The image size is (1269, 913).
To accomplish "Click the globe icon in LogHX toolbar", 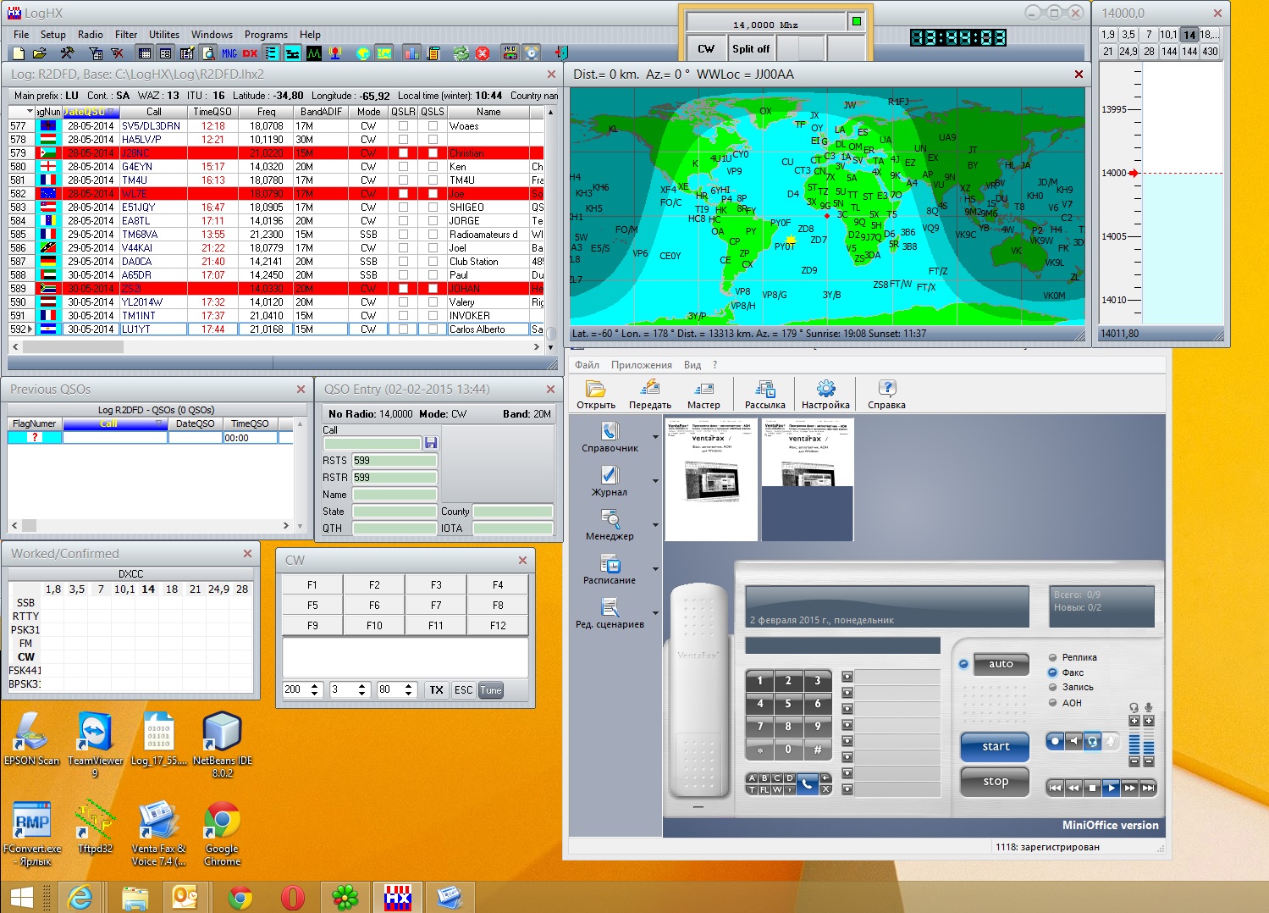I will point(363,53).
